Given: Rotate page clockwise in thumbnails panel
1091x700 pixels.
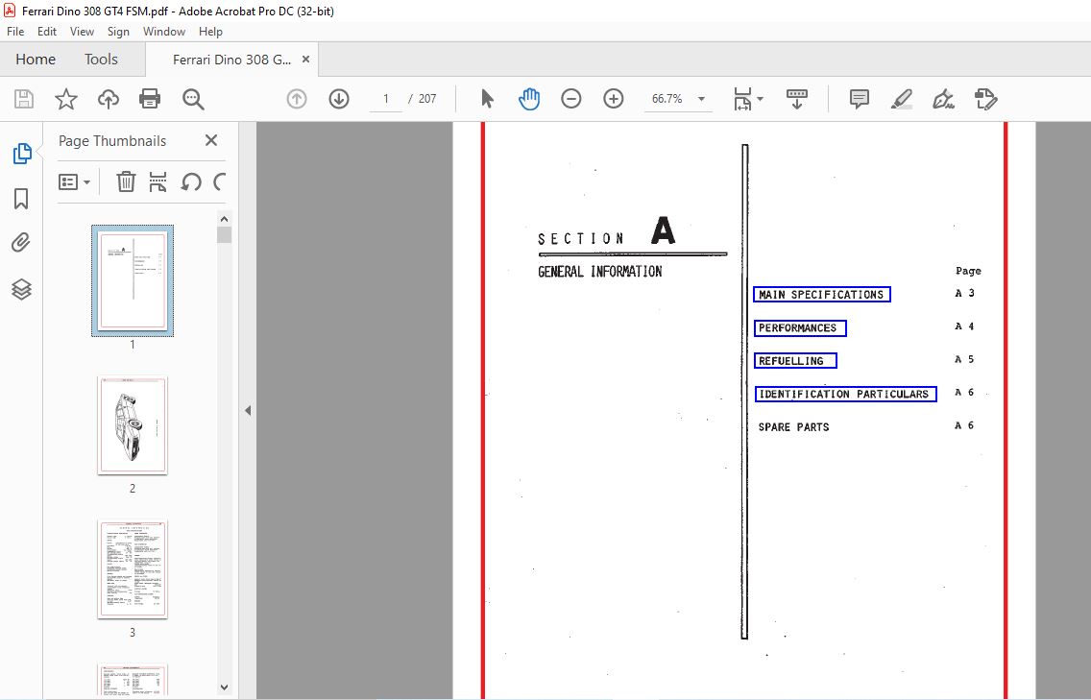Looking at the screenshot, I should pyautogui.click(x=219, y=182).
